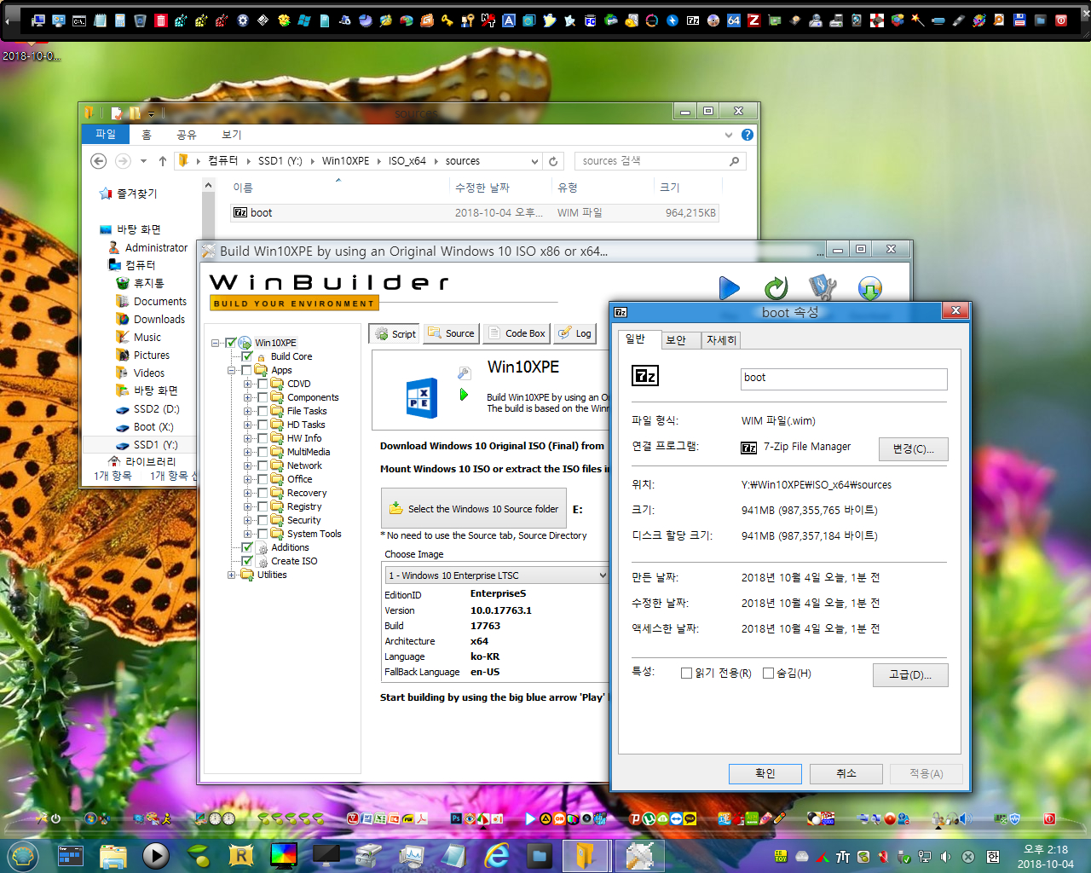
Task: Open the 공유 ribbon tab in Explorer
Action: click(187, 135)
